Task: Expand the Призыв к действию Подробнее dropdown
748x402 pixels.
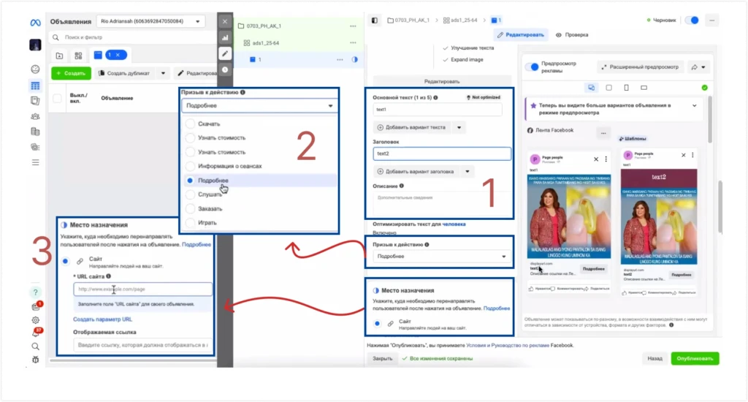Action: (x=439, y=257)
